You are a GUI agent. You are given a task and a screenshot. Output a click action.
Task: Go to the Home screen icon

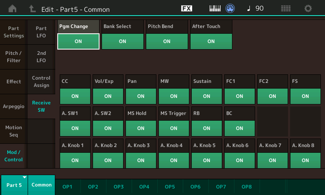13,9
